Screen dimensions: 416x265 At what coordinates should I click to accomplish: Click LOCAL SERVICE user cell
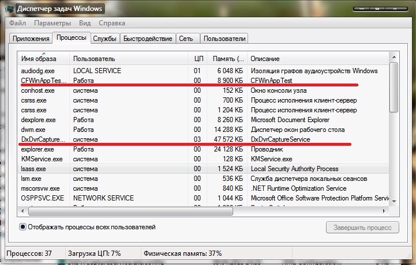(97, 71)
